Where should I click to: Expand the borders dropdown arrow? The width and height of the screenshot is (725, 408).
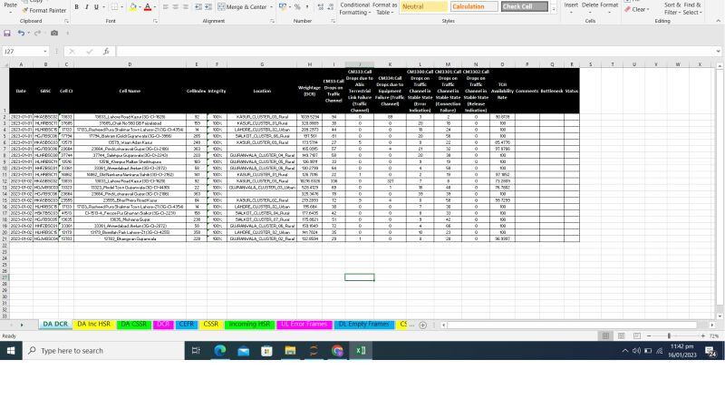click(121, 7)
